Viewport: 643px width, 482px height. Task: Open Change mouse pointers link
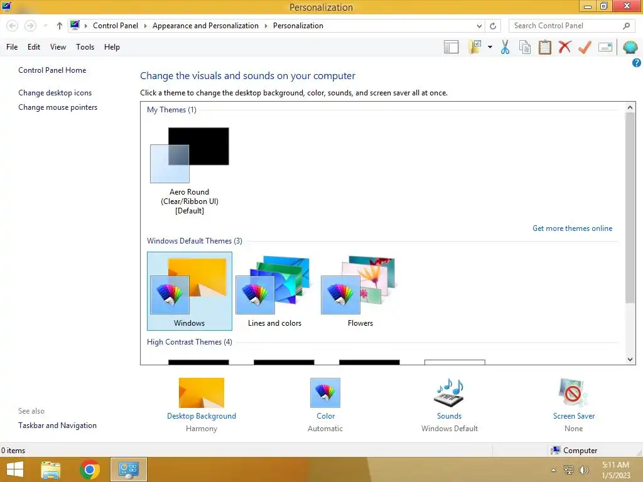(x=58, y=107)
